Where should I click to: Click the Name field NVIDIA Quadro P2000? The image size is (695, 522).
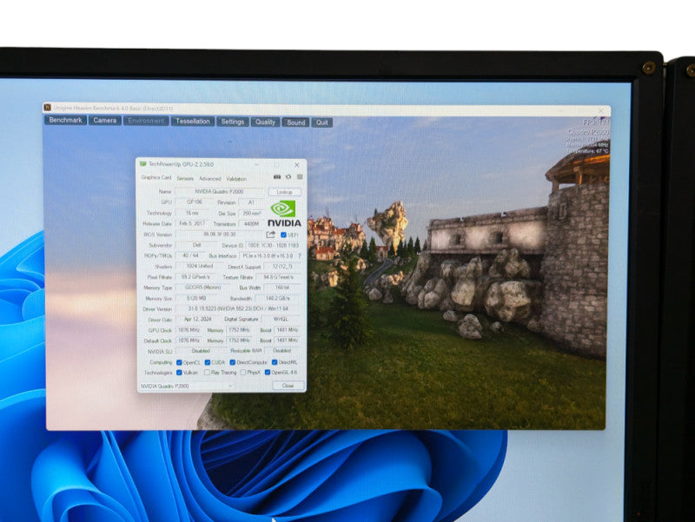219,191
